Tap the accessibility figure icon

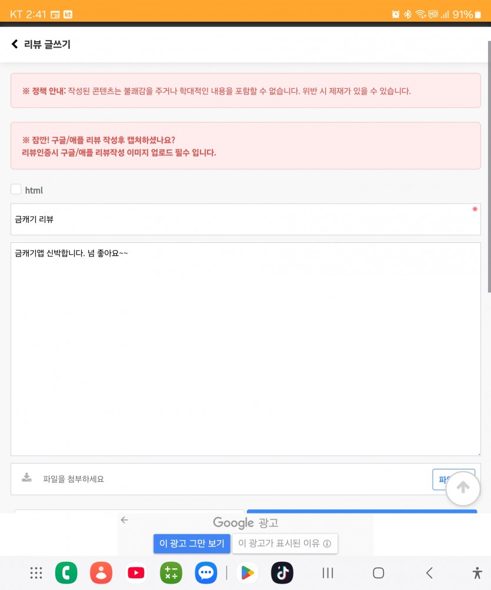point(477,573)
